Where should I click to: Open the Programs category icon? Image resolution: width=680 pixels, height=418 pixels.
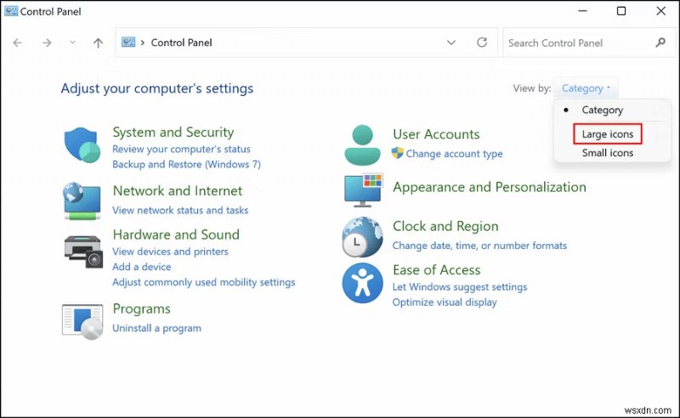(x=82, y=319)
